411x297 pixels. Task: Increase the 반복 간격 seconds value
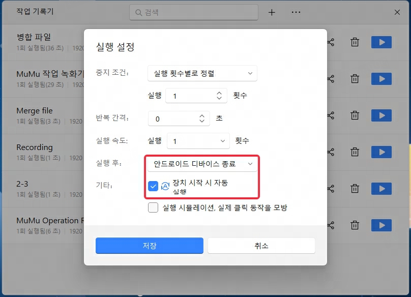point(201,115)
